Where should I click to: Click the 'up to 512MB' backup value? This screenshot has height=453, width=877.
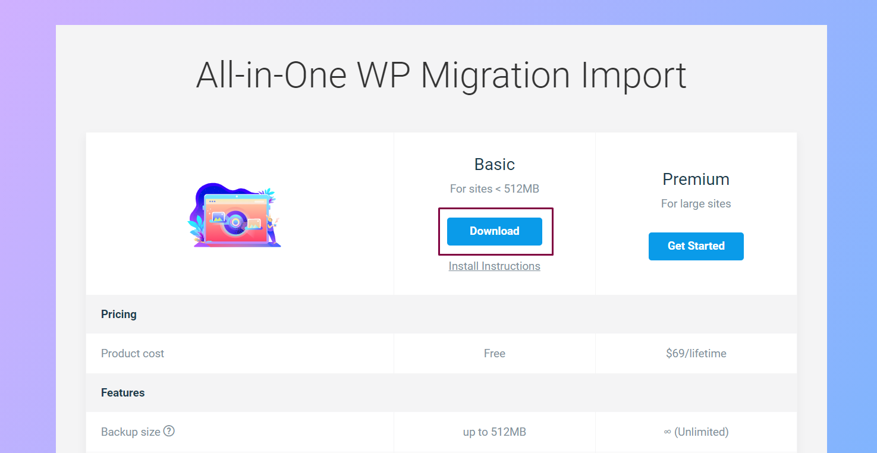click(x=494, y=432)
